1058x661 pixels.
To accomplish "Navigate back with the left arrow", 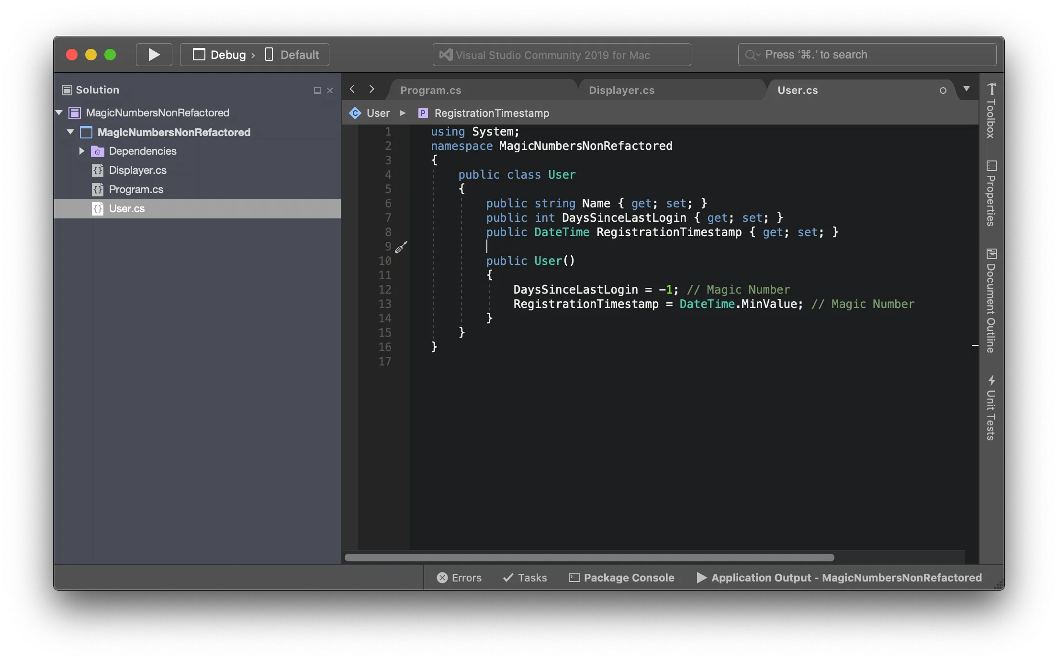I will (352, 89).
